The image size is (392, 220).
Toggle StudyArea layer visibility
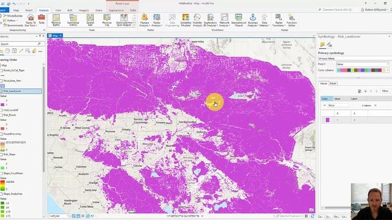click(1, 81)
